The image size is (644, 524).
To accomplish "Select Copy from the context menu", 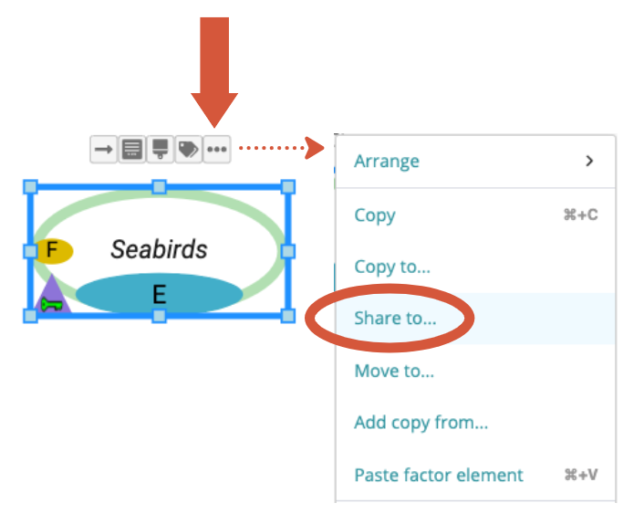I will pyautogui.click(x=375, y=215).
